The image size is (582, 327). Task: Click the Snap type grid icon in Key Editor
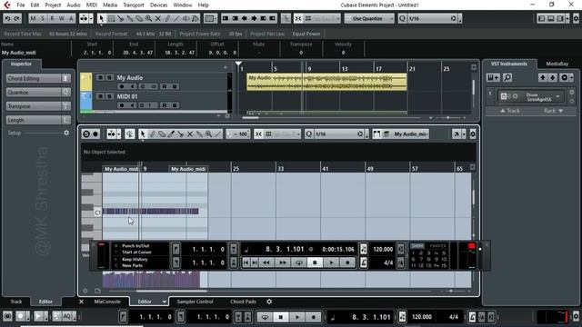point(268,134)
